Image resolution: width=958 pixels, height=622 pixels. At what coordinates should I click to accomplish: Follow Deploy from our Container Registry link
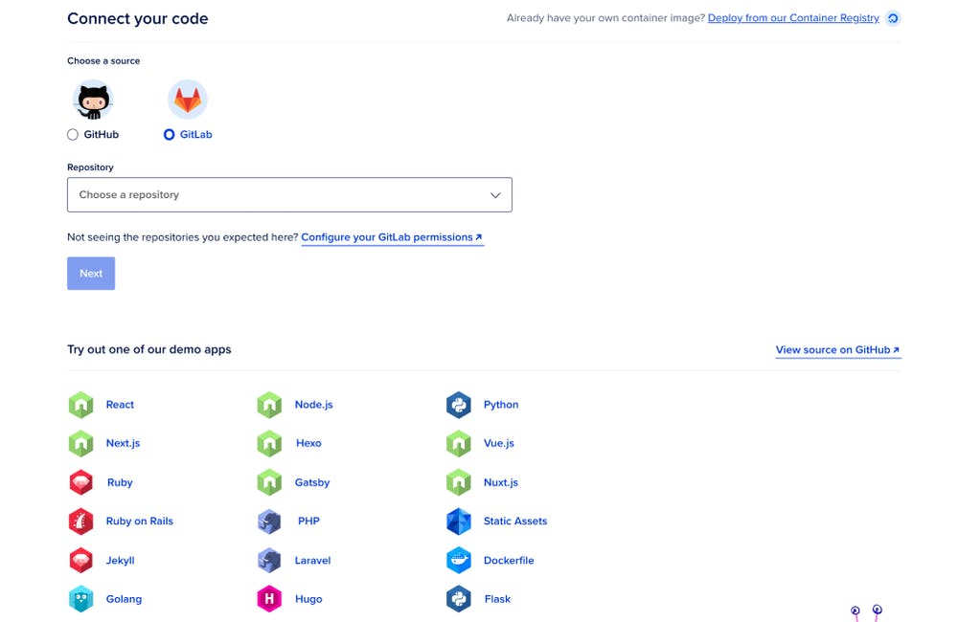[793, 18]
